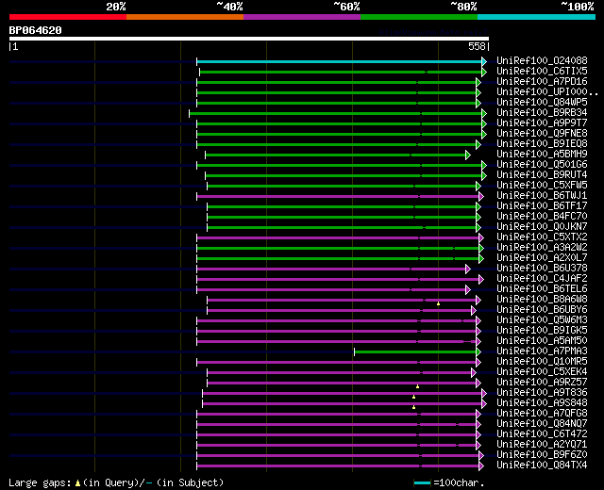This screenshot has height=490, width=604.
Task: Click the UniRef100_Q501G6 label
Action: pyautogui.click(x=542, y=165)
